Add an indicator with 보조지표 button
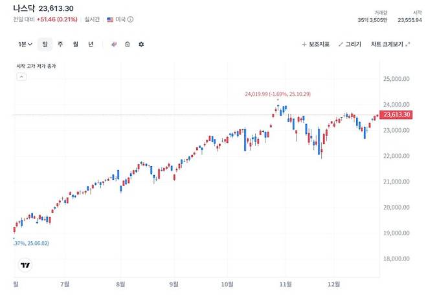 pyautogui.click(x=316, y=44)
